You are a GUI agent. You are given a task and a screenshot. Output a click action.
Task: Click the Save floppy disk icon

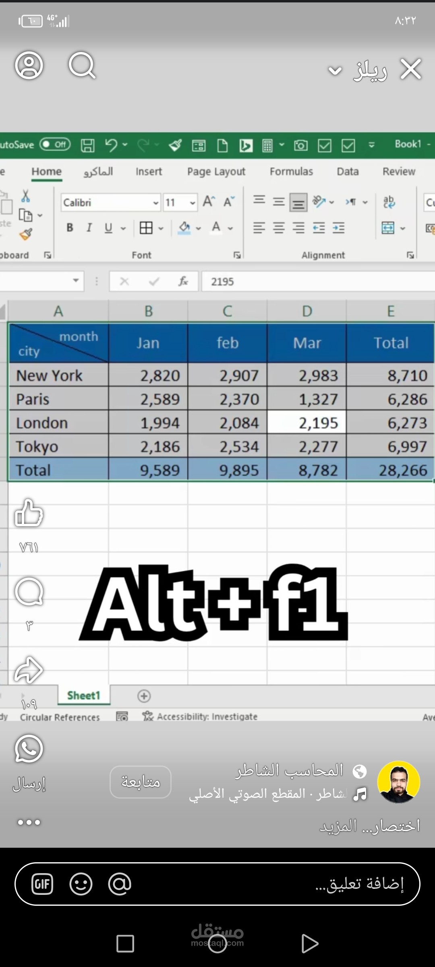[x=87, y=145]
